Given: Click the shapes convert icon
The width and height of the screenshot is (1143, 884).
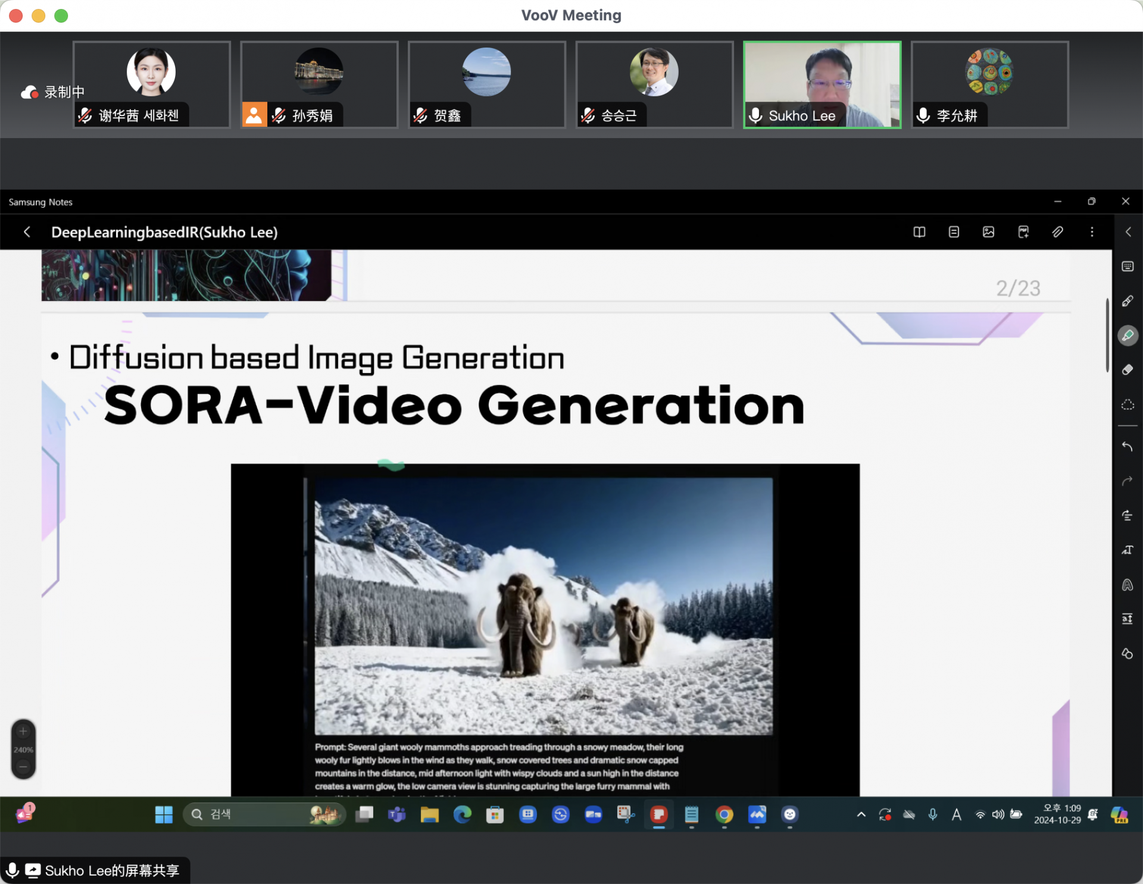Looking at the screenshot, I should (x=1128, y=654).
